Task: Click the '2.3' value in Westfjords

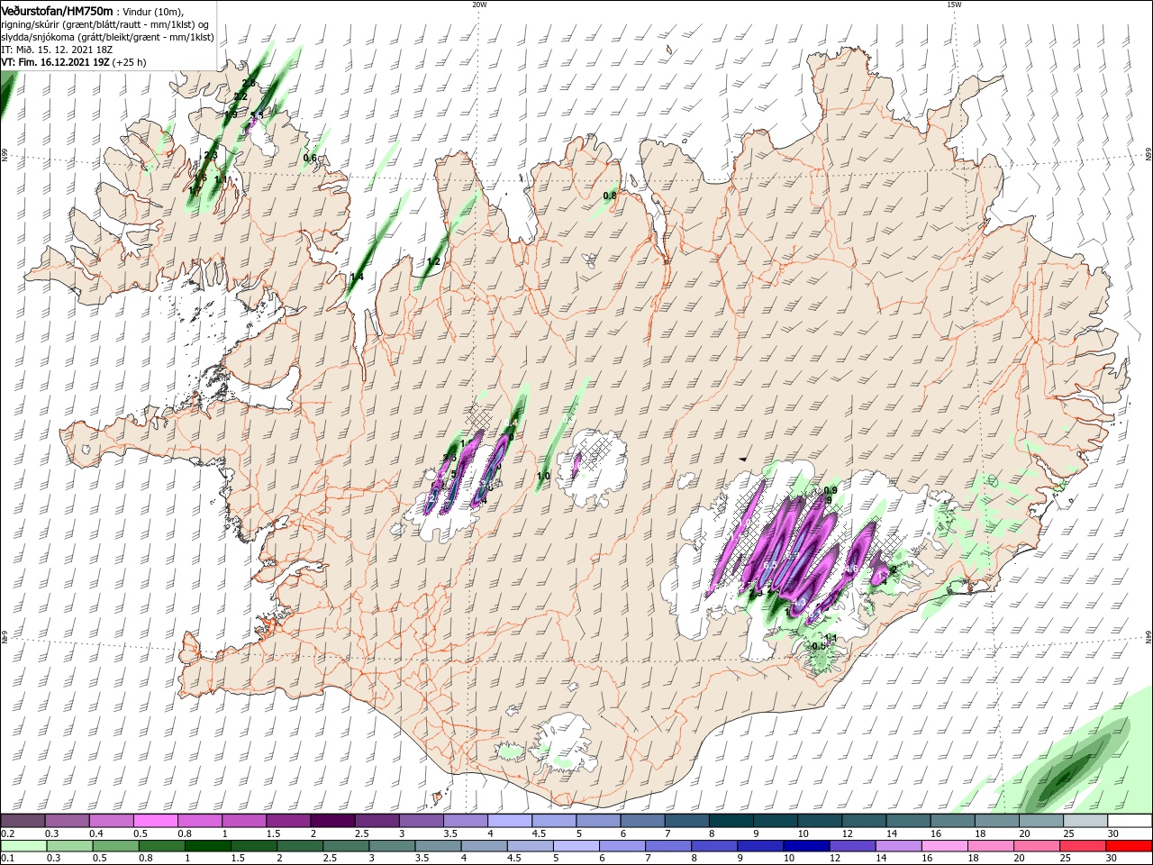Action: tap(211, 155)
